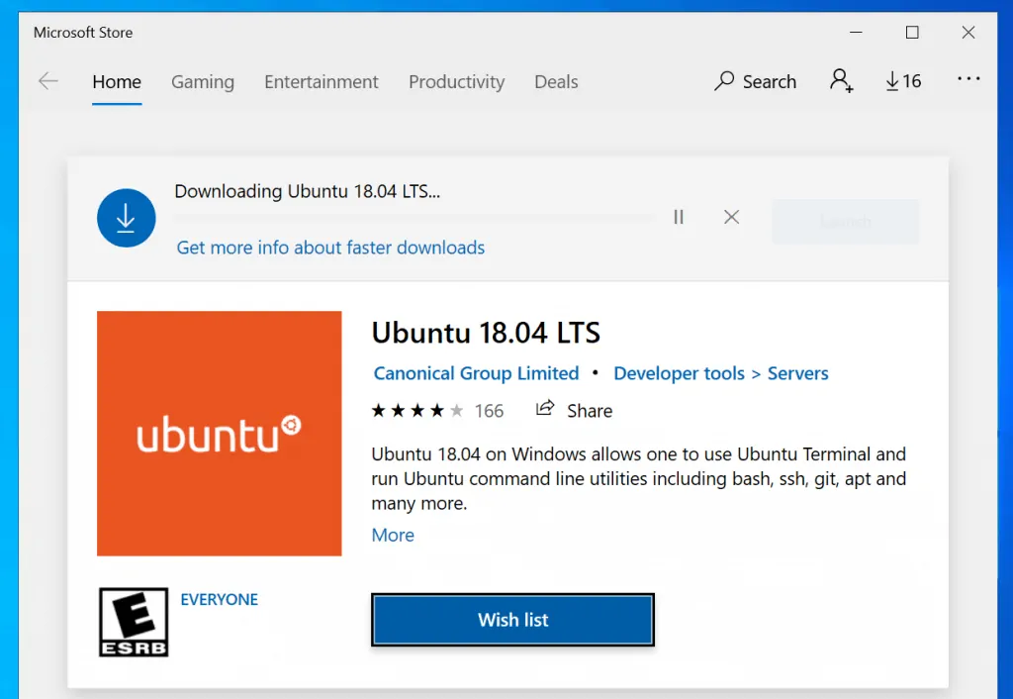Switch to the Entertainment tab
Screen dimensions: 1013x699
tap(322, 82)
